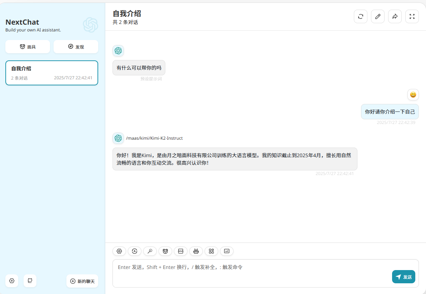426x294 pixels.
Task: Click the /maas/kimi/Kimi-K2-Instruct model label
Action: point(154,138)
